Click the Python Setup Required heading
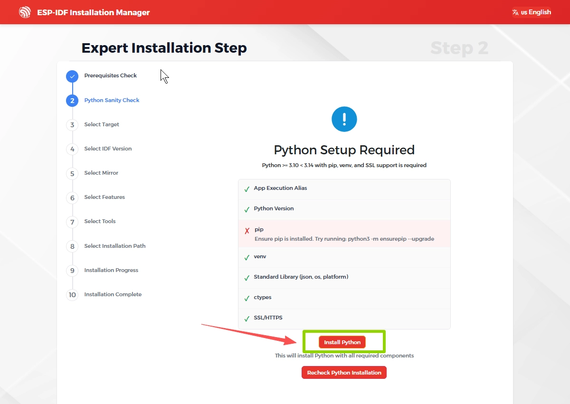 pyautogui.click(x=344, y=150)
